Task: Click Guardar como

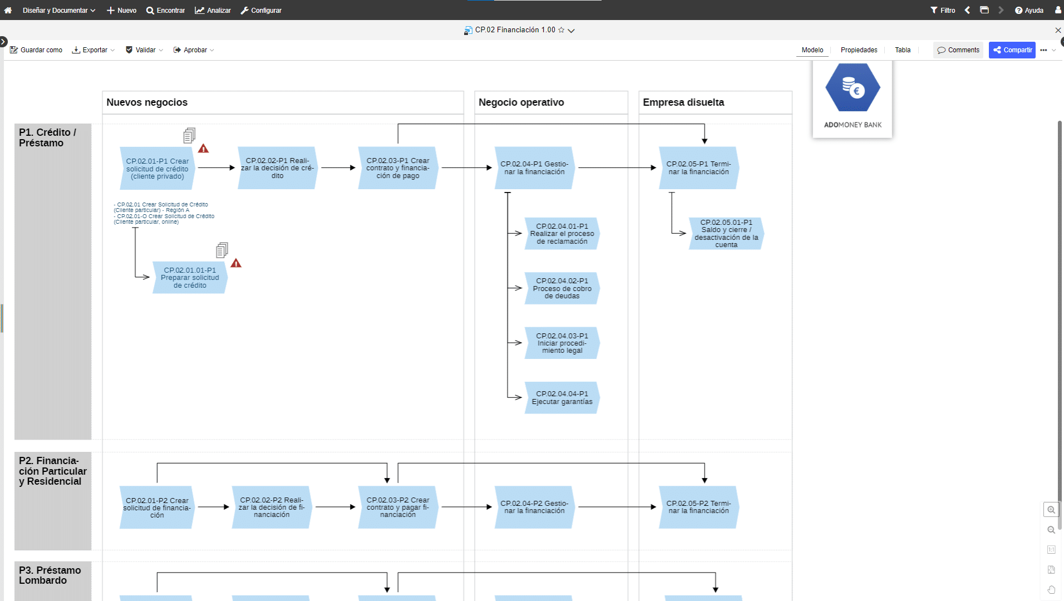Action: pyautogui.click(x=36, y=50)
